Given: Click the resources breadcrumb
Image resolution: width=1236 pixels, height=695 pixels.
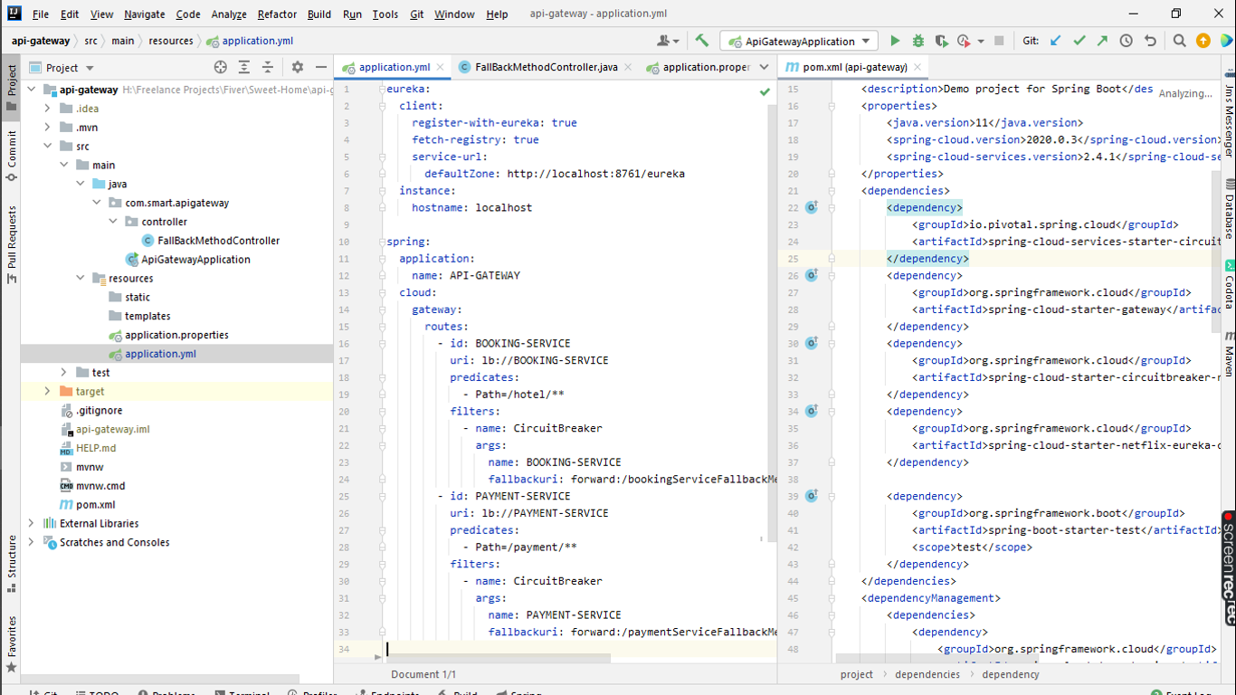Looking at the screenshot, I should (171, 41).
